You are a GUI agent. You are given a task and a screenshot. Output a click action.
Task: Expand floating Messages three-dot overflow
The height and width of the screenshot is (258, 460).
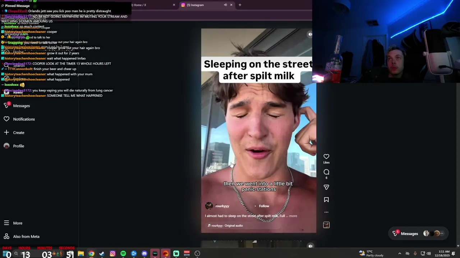click(x=442, y=234)
